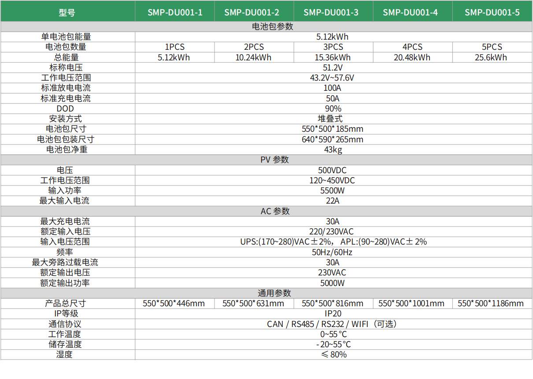
Task: Click the 5500W input power value
Action: [332, 190]
